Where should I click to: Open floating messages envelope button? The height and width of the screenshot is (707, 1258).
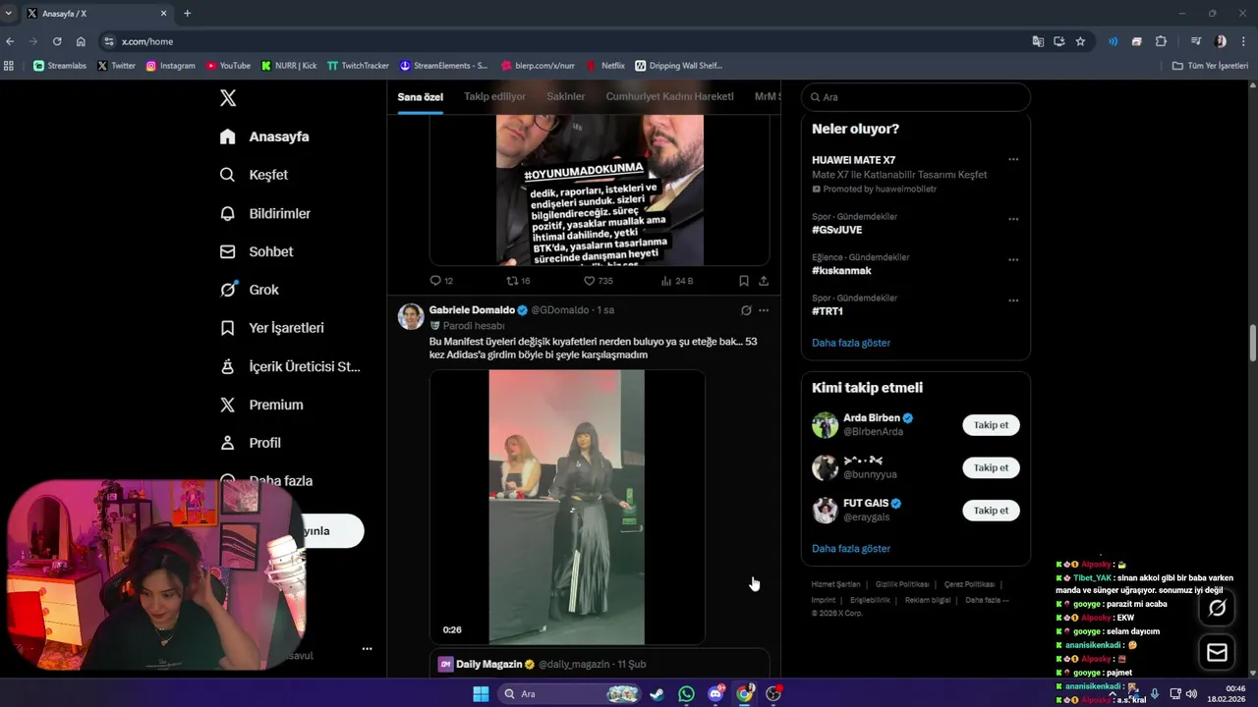pos(1217,652)
